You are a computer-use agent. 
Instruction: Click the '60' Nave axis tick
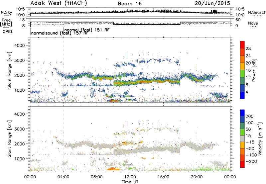coord(238,20)
